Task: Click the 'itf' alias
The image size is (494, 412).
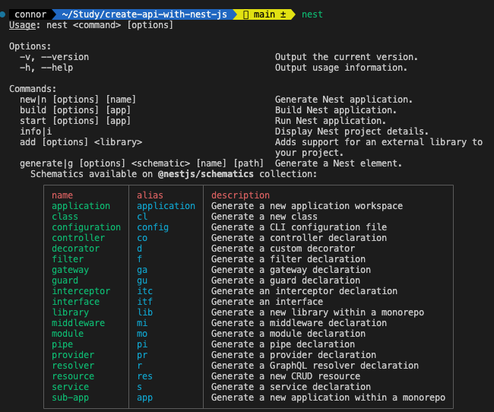Action: 144,302
